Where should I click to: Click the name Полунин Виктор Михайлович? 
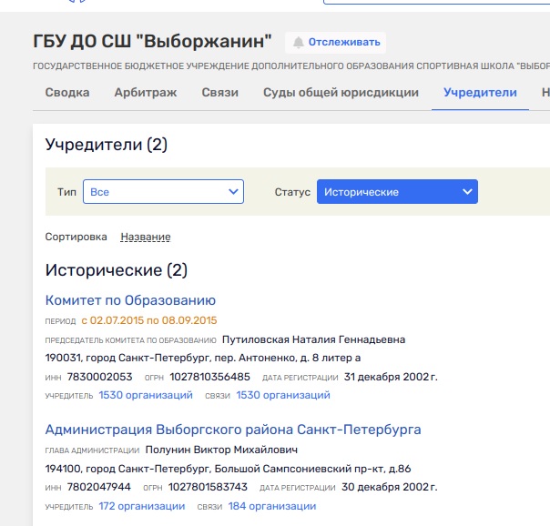tap(221, 450)
